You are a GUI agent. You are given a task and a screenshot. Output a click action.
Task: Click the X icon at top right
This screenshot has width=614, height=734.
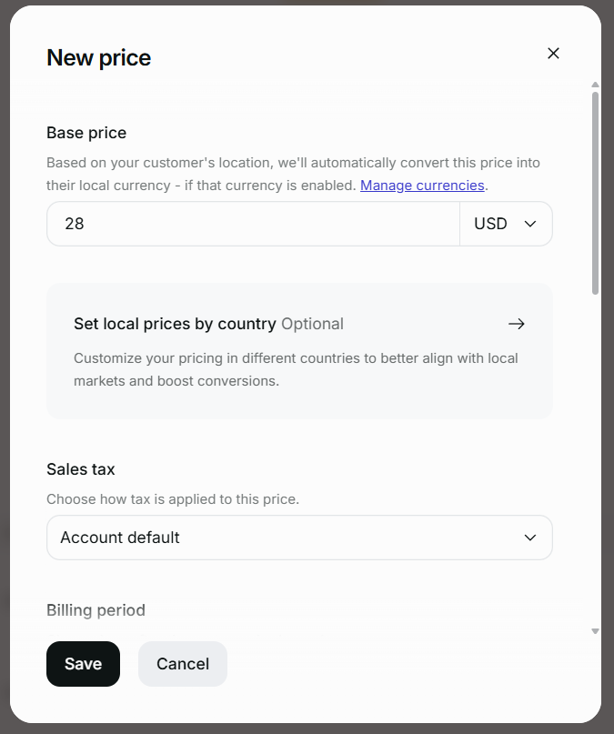tap(553, 53)
